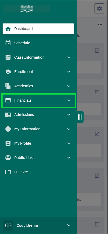Click the Dashboard home icon
Screen dimensions: 108x234
8,29
